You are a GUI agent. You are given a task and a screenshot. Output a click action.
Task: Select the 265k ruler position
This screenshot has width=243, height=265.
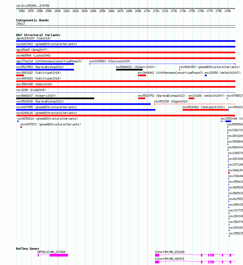pos(102,11)
